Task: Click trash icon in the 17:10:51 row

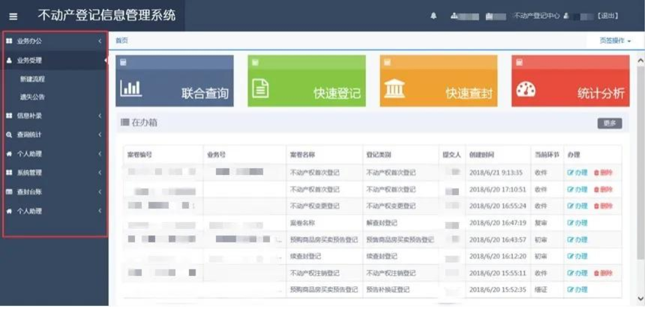Action: [596, 190]
